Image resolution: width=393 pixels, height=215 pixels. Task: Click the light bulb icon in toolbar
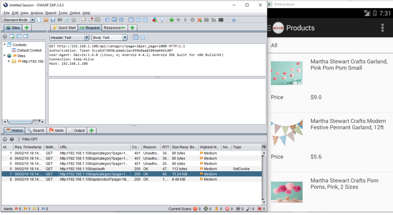tap(162, 20)
